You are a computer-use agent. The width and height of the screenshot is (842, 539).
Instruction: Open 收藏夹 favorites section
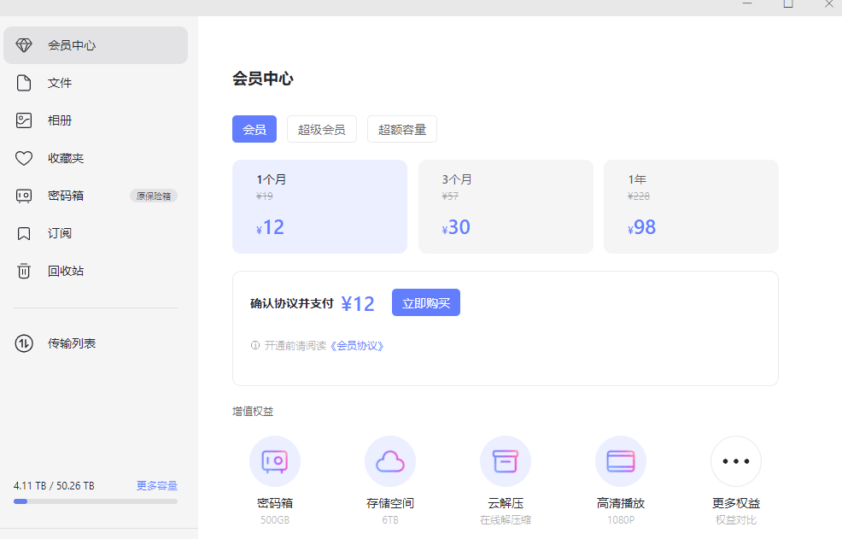pos(96,158)
